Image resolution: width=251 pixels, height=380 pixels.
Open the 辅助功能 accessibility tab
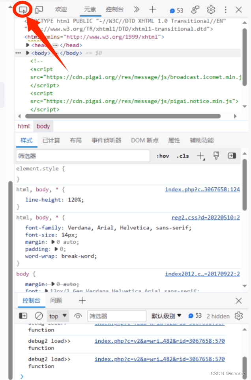click(202, 140)
